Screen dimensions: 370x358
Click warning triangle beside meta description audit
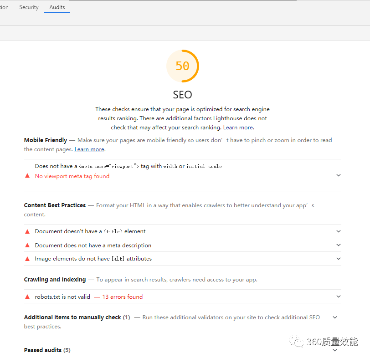(27, 245)
